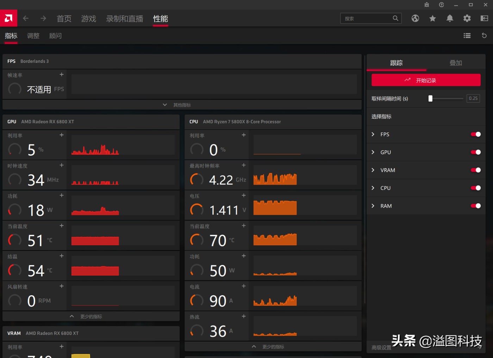This screenshot has width=493, height=358.
Task: Open the favorites star icon
Action: [x=432, y=18]
